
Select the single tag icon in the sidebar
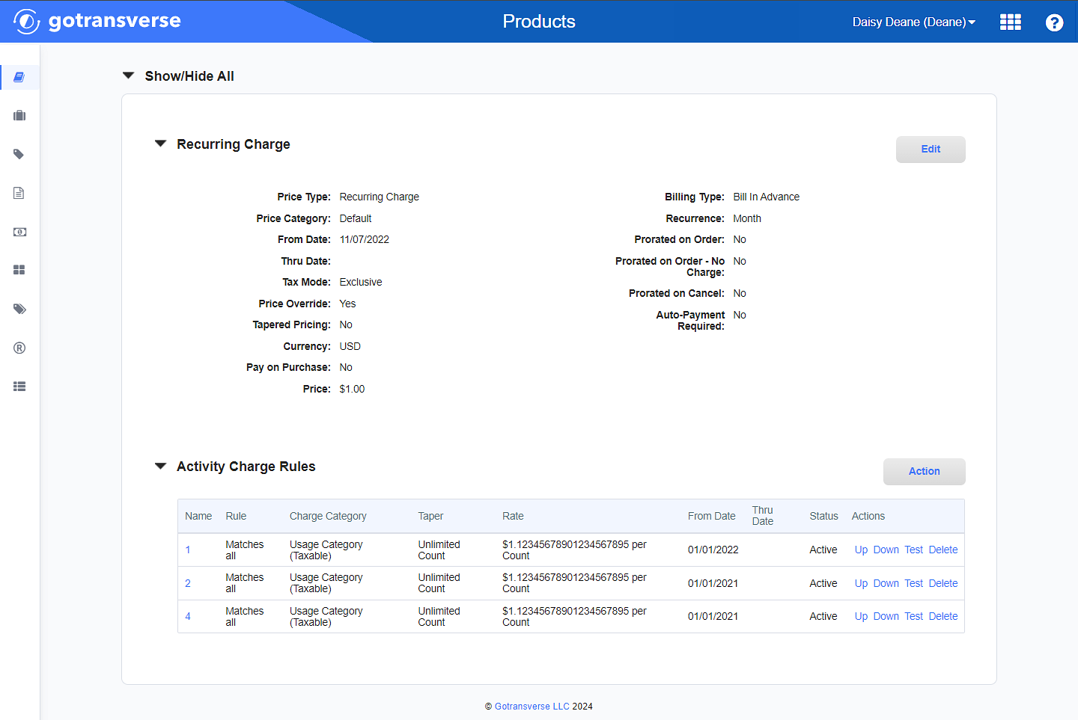(x=19, y=154)
